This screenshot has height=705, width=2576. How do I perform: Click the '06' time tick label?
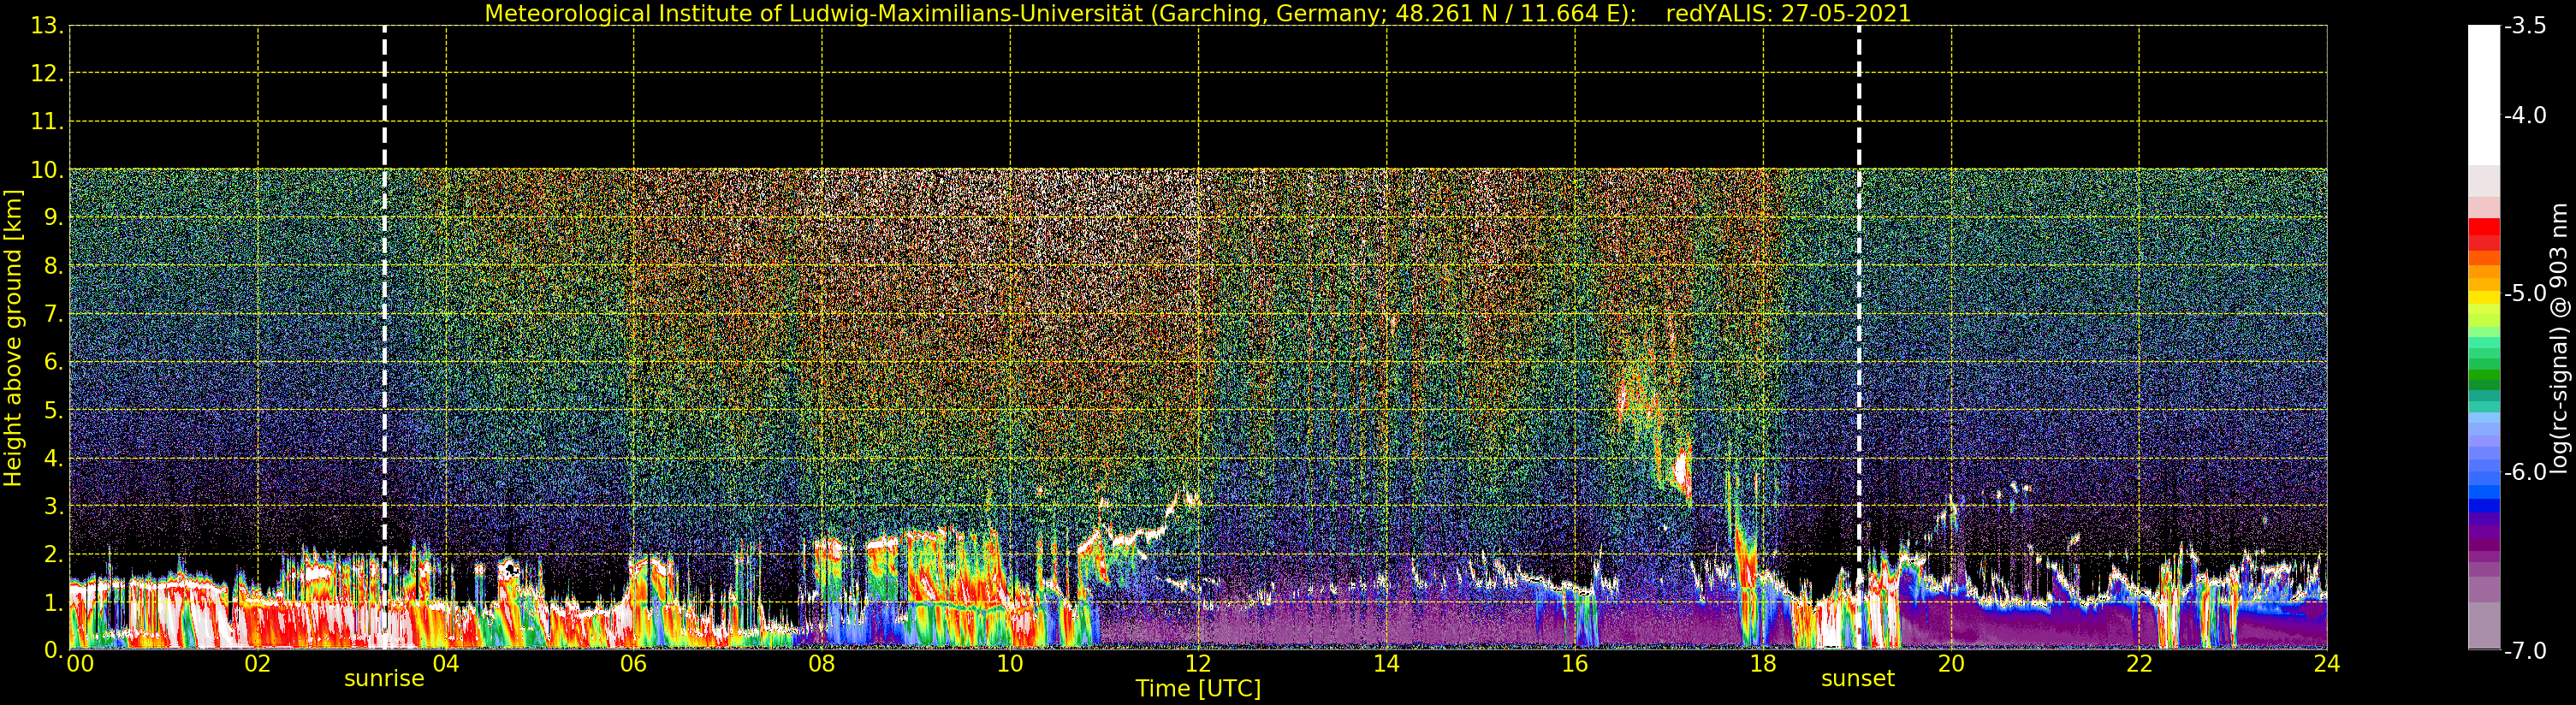tap(634, 664)
